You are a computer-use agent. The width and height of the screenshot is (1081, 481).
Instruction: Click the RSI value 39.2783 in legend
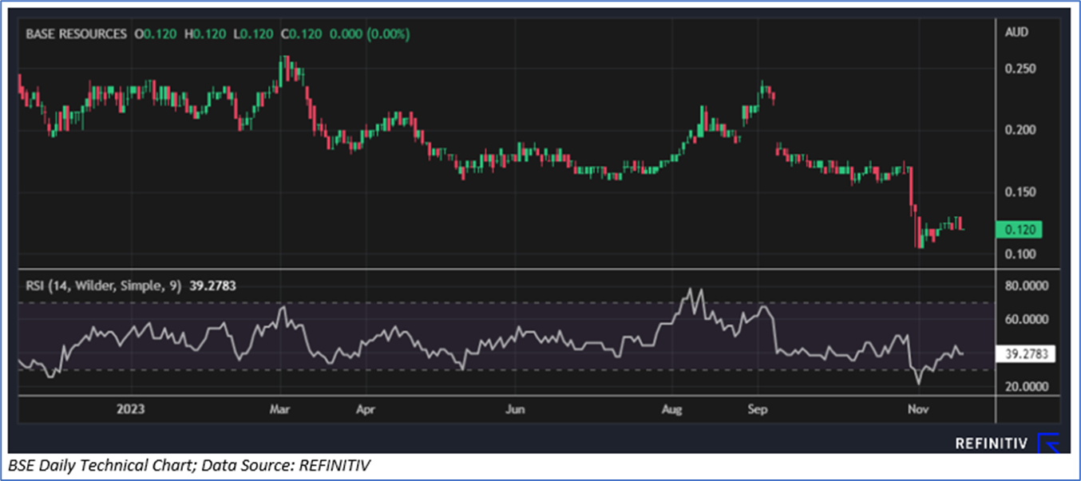coord(212,284)
